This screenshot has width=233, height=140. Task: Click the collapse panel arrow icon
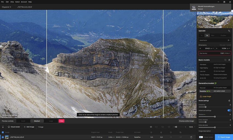click(3, 127)
